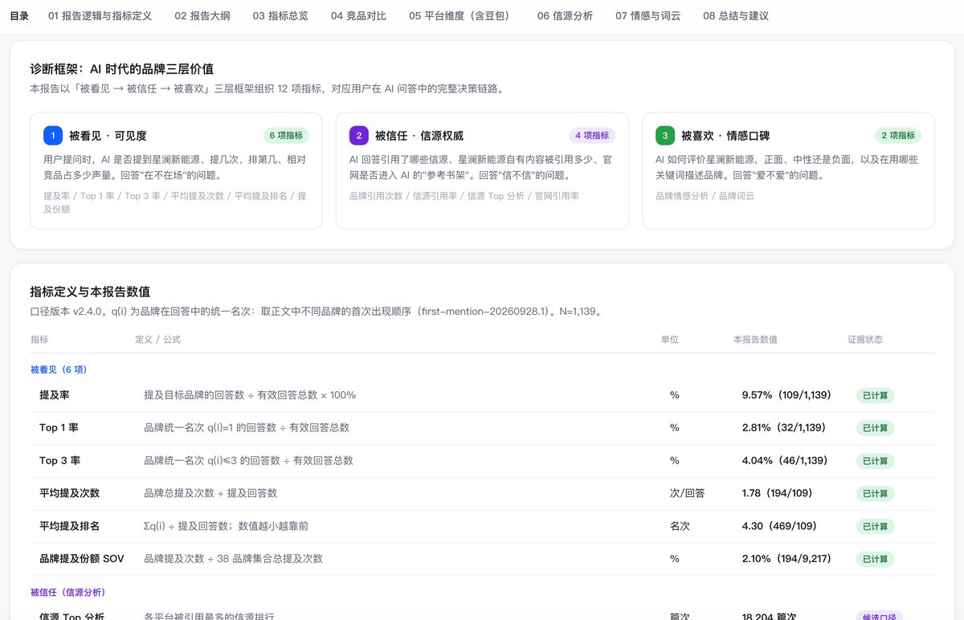The height and width of the screenshot is (620, 964).
Task: Click value 4.30（469/109）
Action: pyautogui.click(x=779, y=526)
